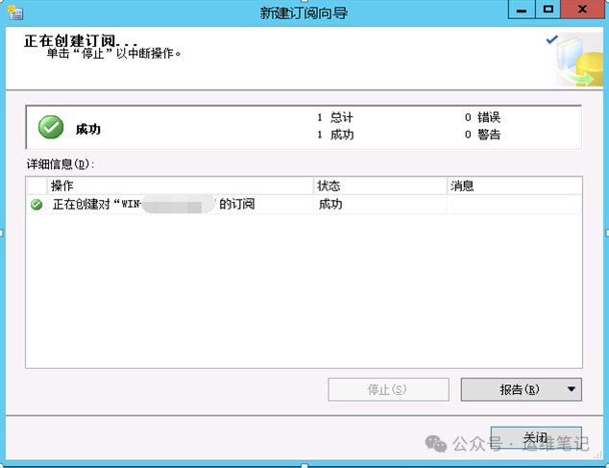Click the blue checkmark near the header graphic

click(552, 39)
